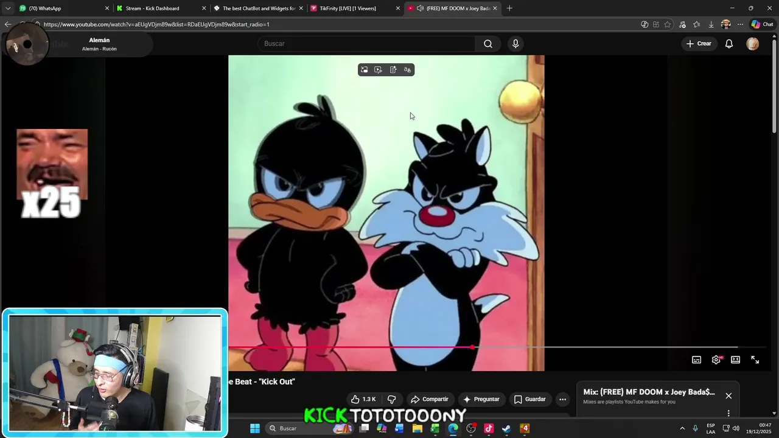The image size is (779, 438).
Task: Open Copilot Chat sidebar
Action: pyautogui.click(x=762, y=24)
